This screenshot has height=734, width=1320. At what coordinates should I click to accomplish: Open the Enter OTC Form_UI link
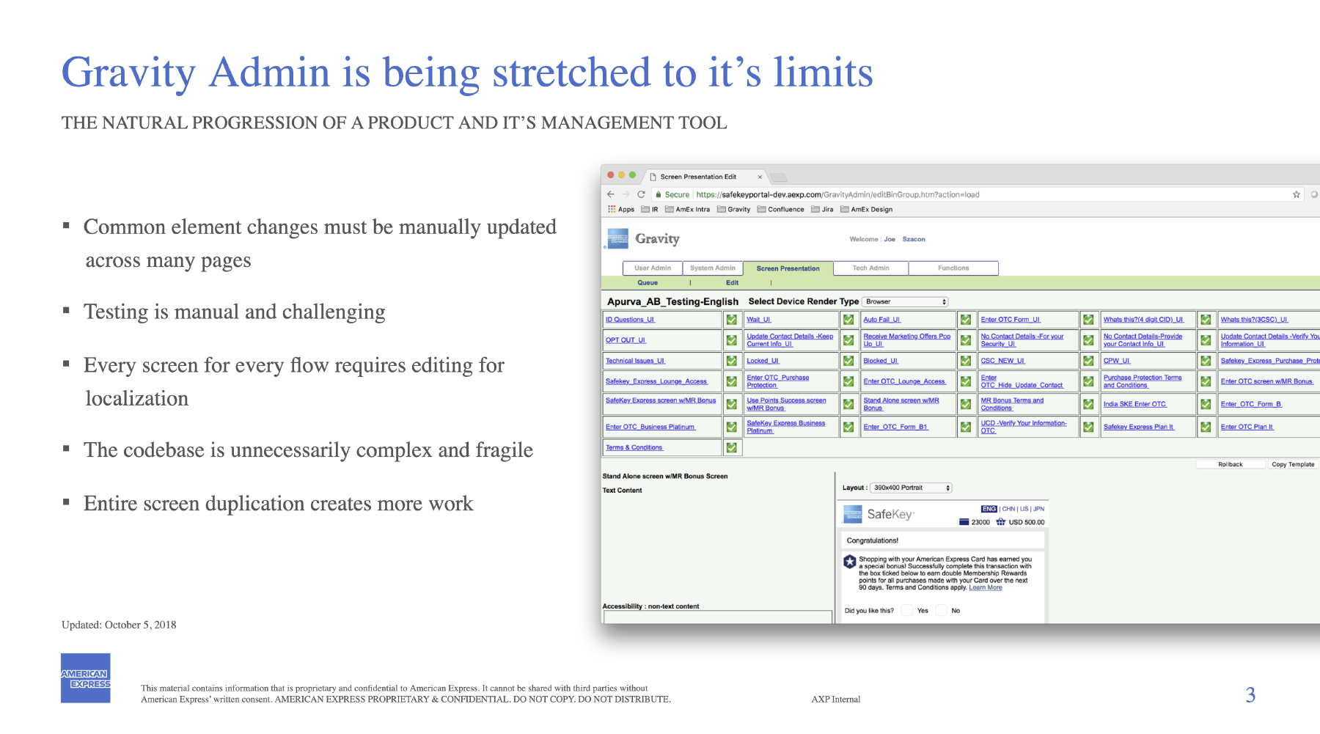(1011, 320)
